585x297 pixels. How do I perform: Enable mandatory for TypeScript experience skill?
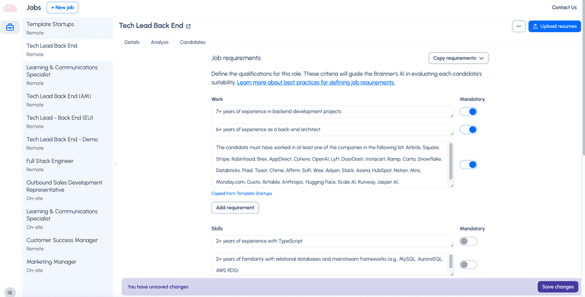coord(468,241)
